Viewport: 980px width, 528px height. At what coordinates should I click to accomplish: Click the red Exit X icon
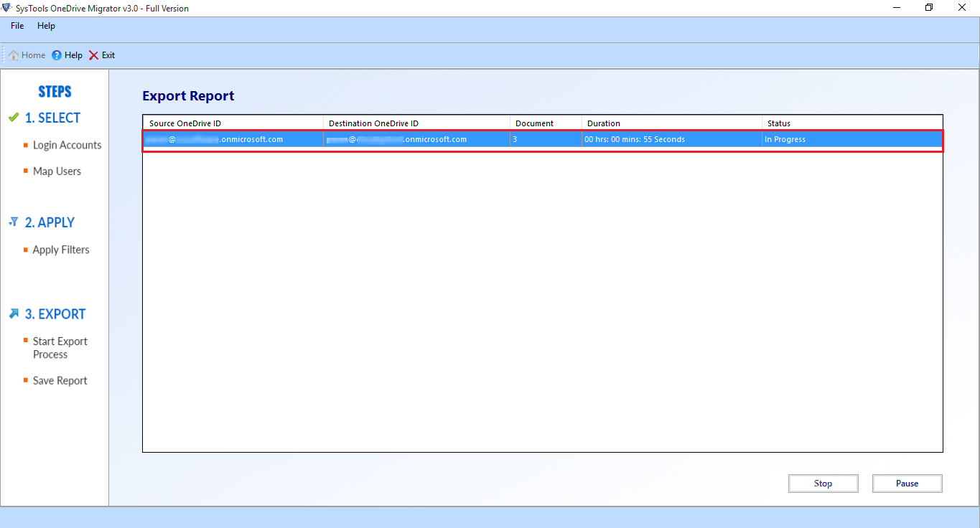(94, 55)
